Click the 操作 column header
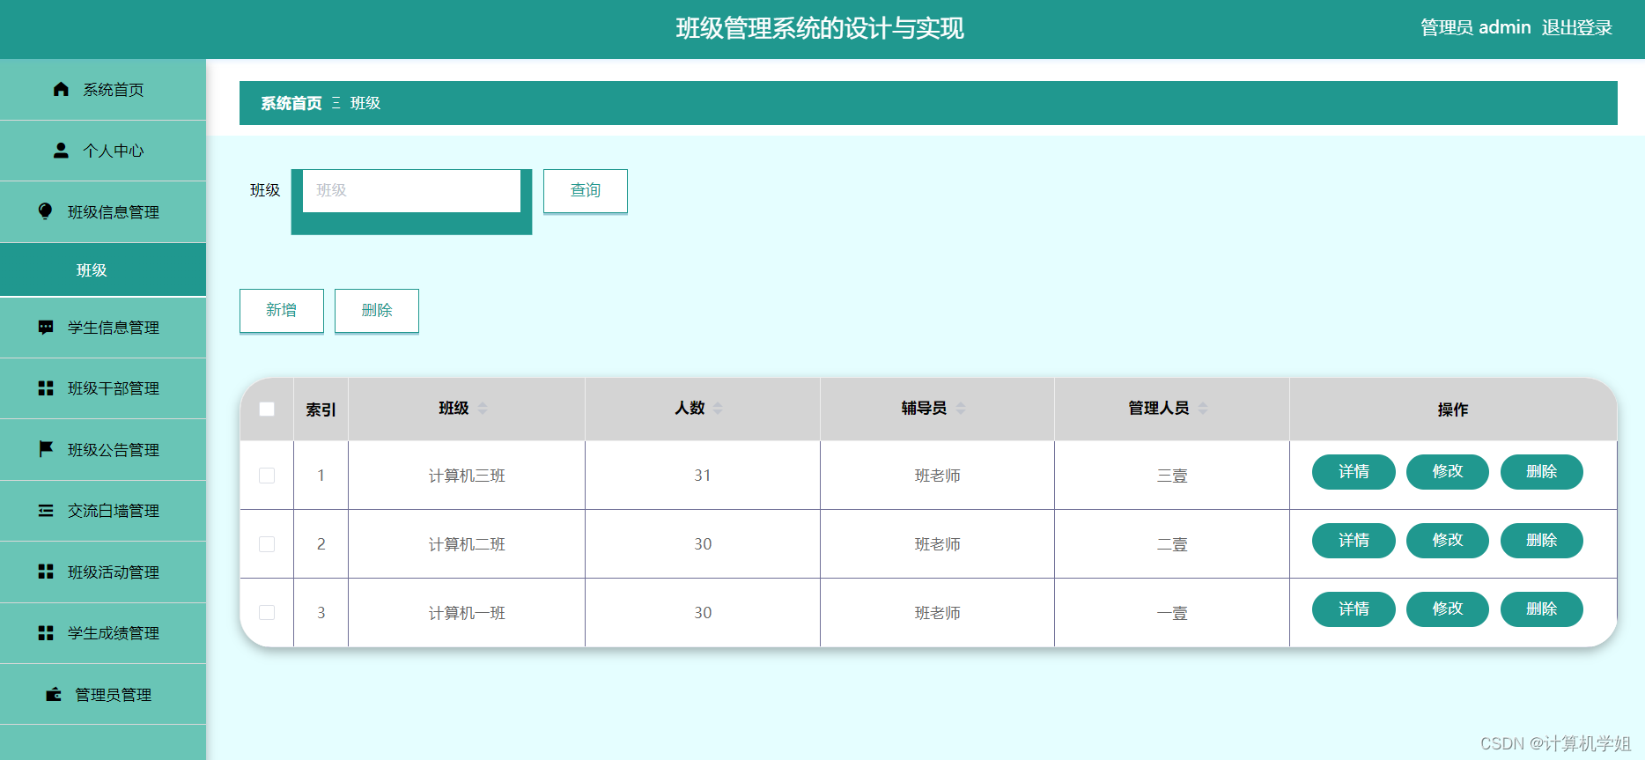1645x760 pixels. click(x=1453, y=410)
